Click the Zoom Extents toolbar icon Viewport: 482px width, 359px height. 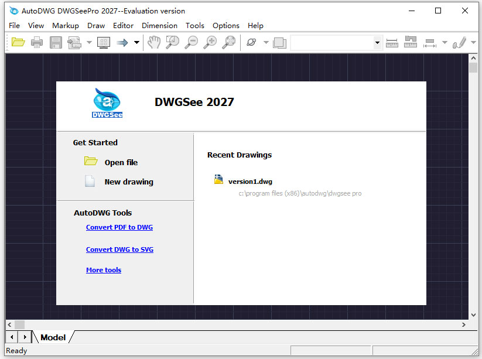click(228, 42)
